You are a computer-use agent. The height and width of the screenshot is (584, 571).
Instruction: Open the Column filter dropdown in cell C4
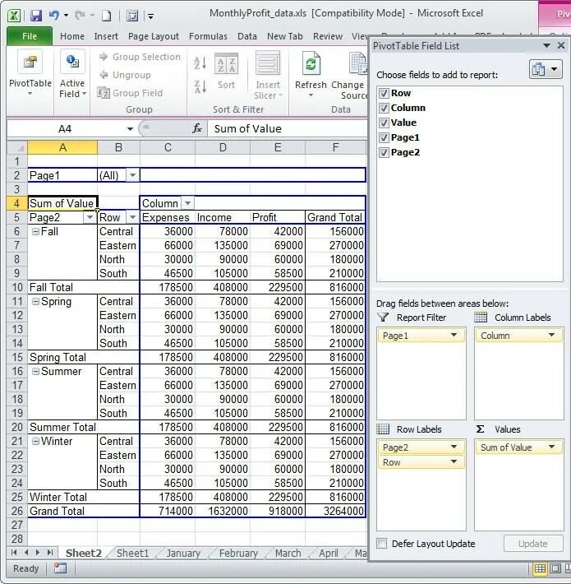pyautogui.click(x=187, y=203)
